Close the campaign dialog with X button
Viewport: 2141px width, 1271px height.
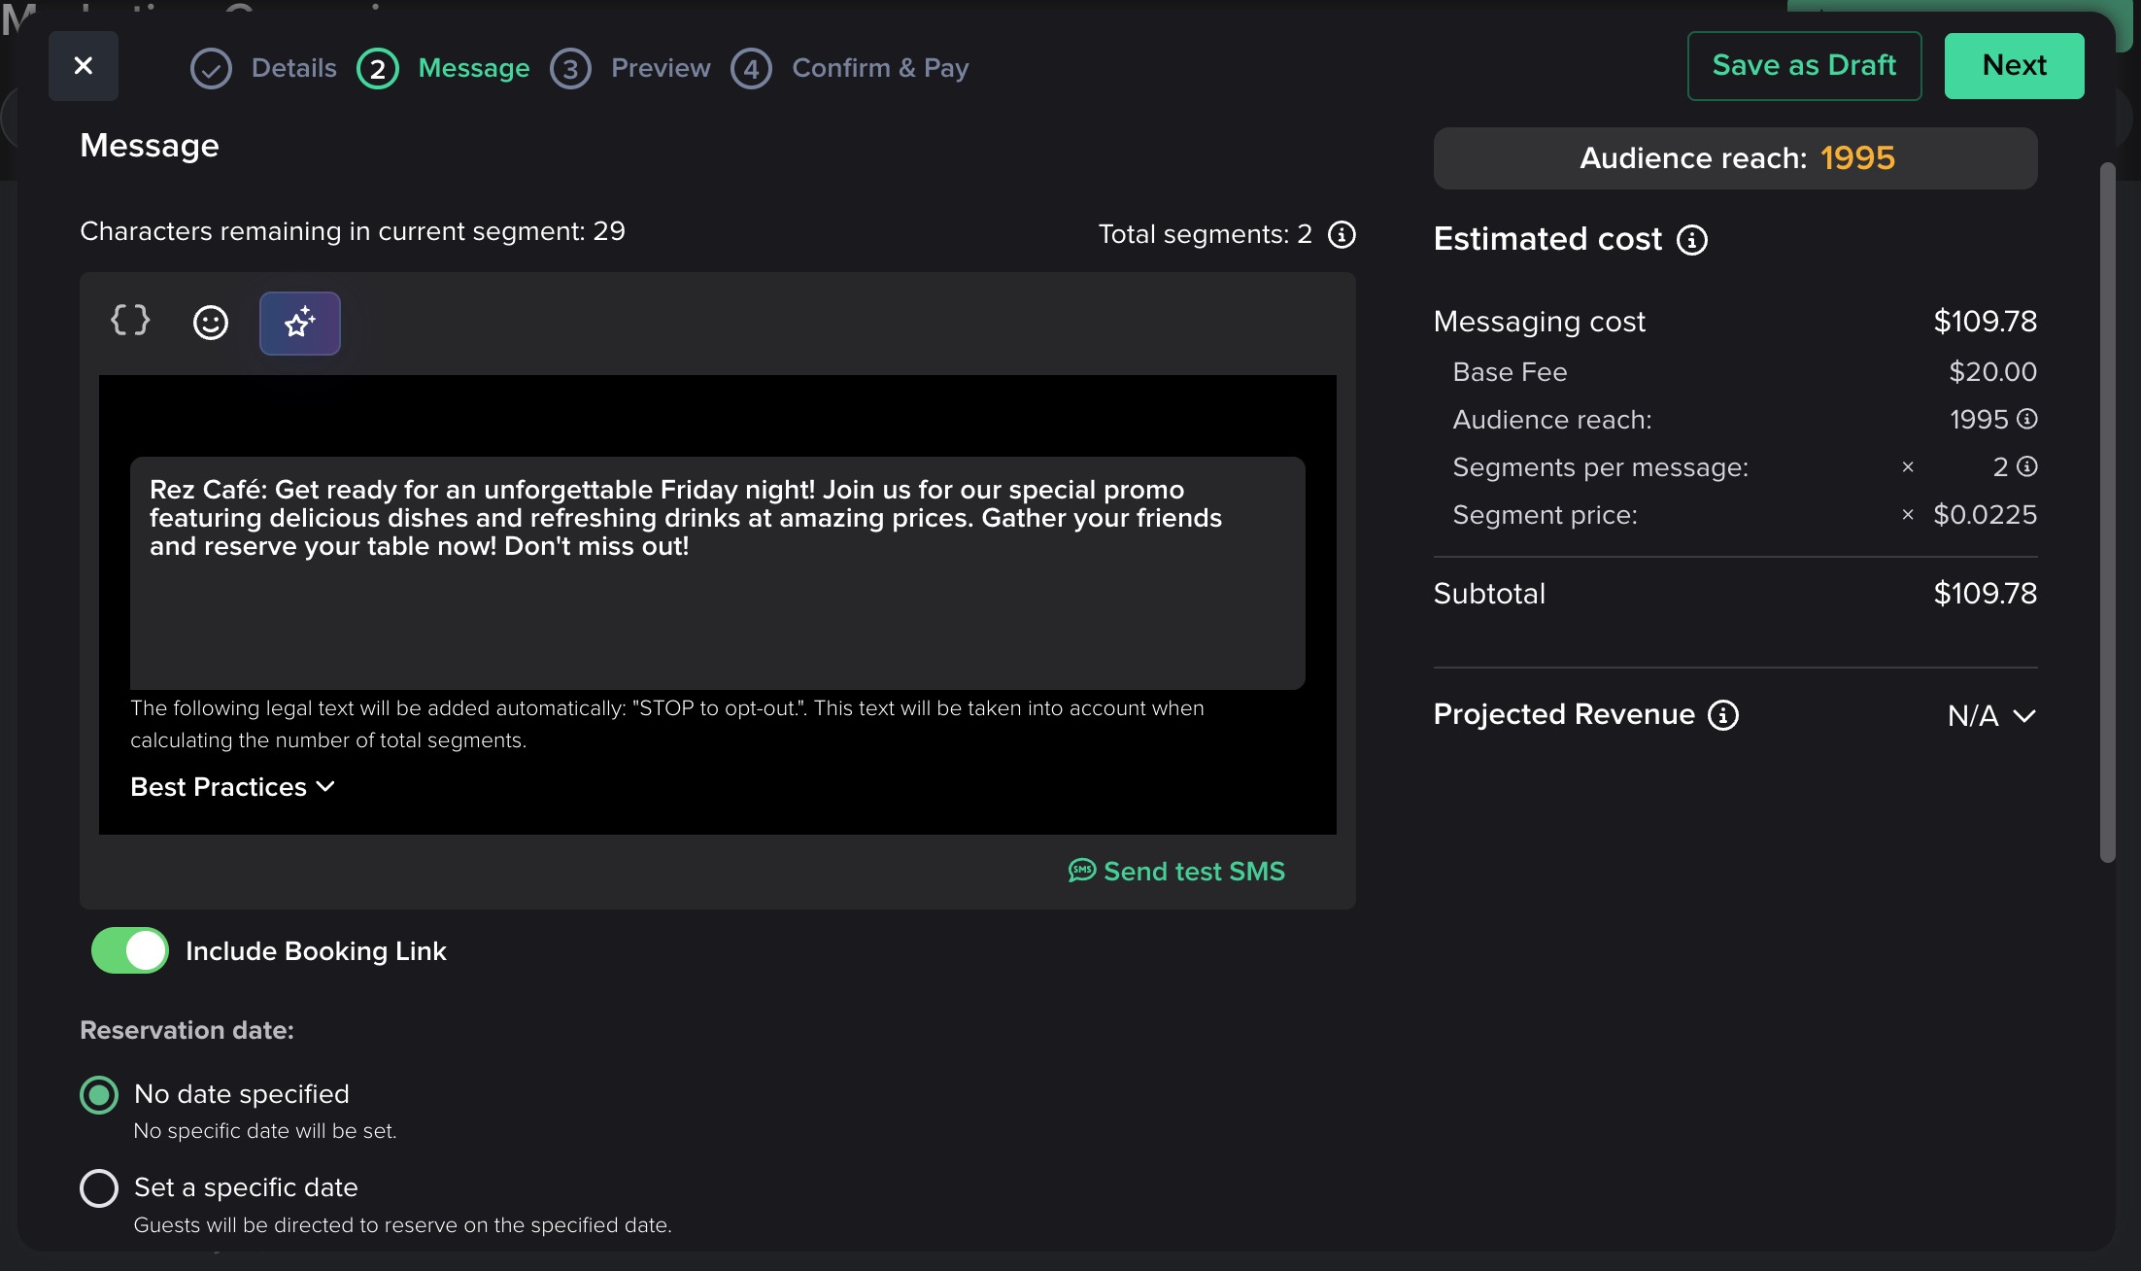click(84, 66)
